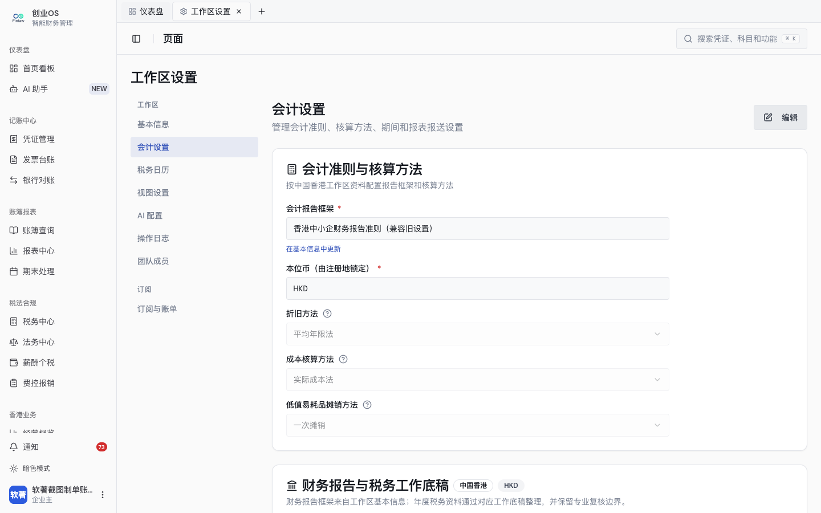Open AI 配置 settings
Image resolution: width=821 pixels, height=513 pixels.
(194, 215)
